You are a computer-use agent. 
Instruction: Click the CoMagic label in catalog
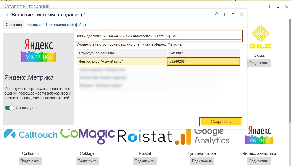(x=87, y=153)
